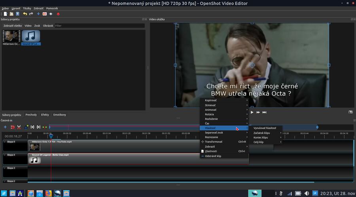Image resolution: width=356 pixels, height=197 pixels.
Task: Click the save frame camera icon
Action: pos(350,112)
